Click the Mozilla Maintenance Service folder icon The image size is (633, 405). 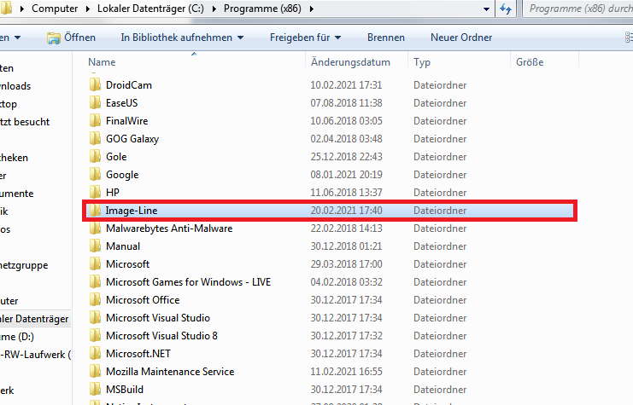click(x=95, y=371)
